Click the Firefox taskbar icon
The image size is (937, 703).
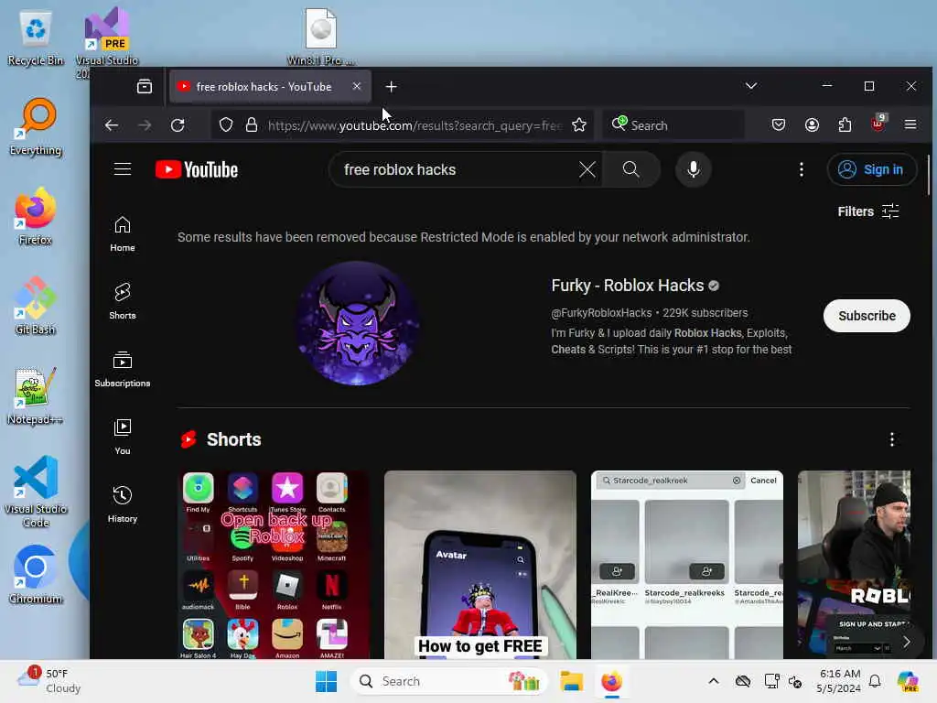point(611,681)
